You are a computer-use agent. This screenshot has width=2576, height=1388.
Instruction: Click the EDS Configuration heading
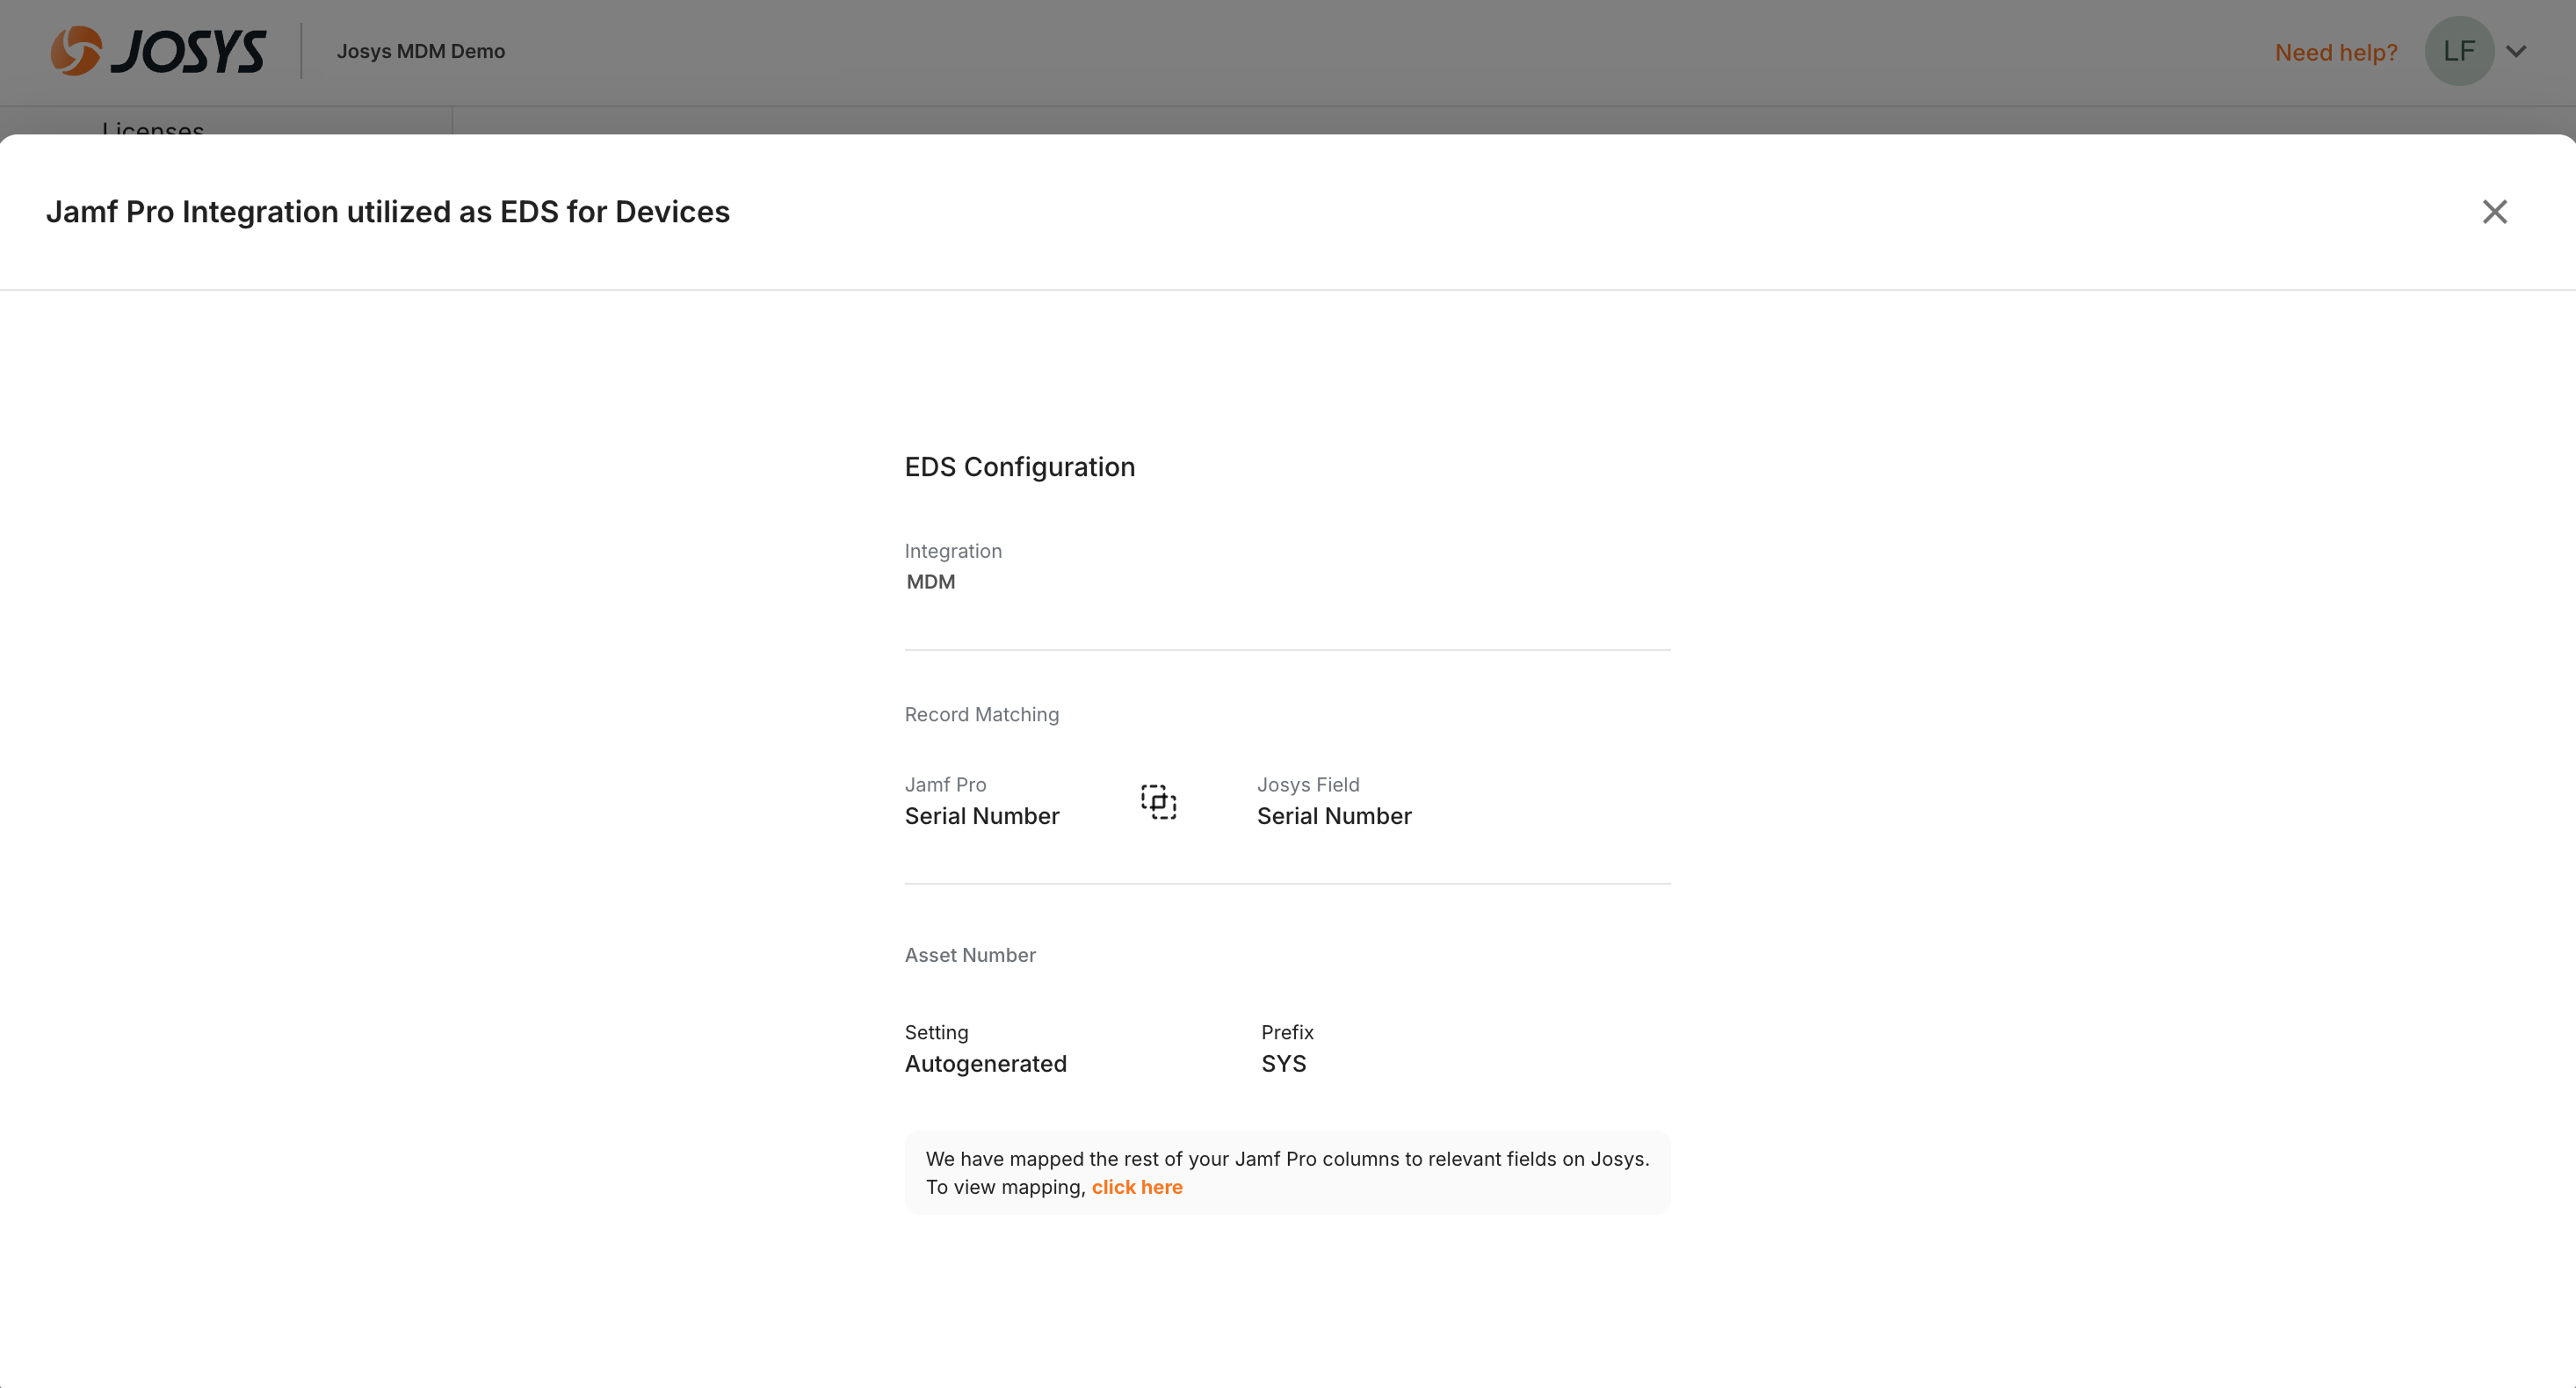1019,467
